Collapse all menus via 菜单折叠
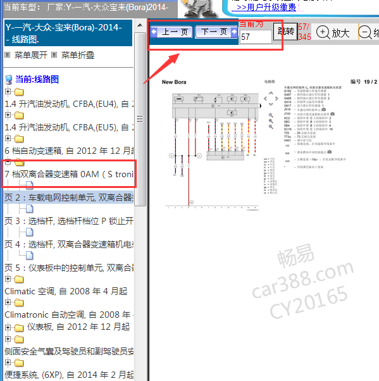The width and height of the screenshot is (379, 381). click(77, 55)
